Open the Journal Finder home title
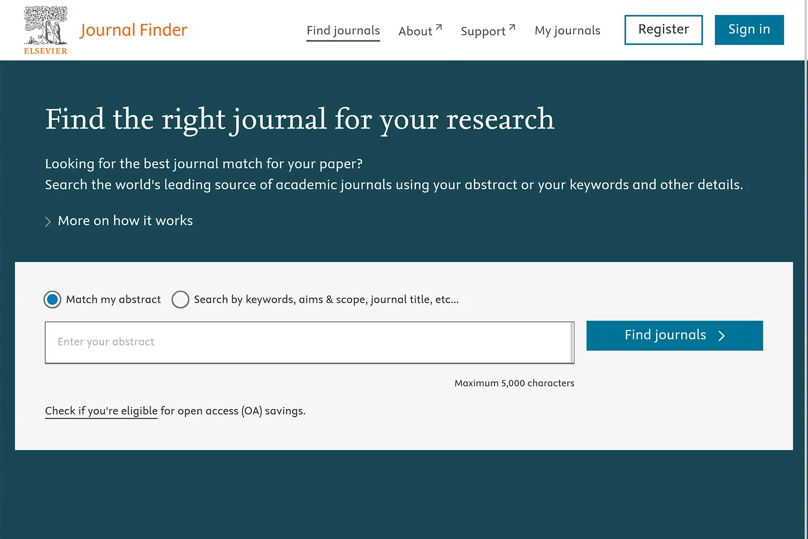Image resolution: width=808 pixels, height=539 pixels. [134, 30]
